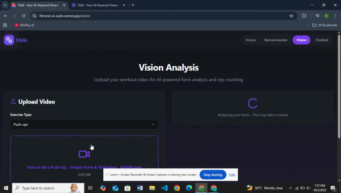Click the FitAI logo icon
Viewport: 341px width, 193px height.
9,40
